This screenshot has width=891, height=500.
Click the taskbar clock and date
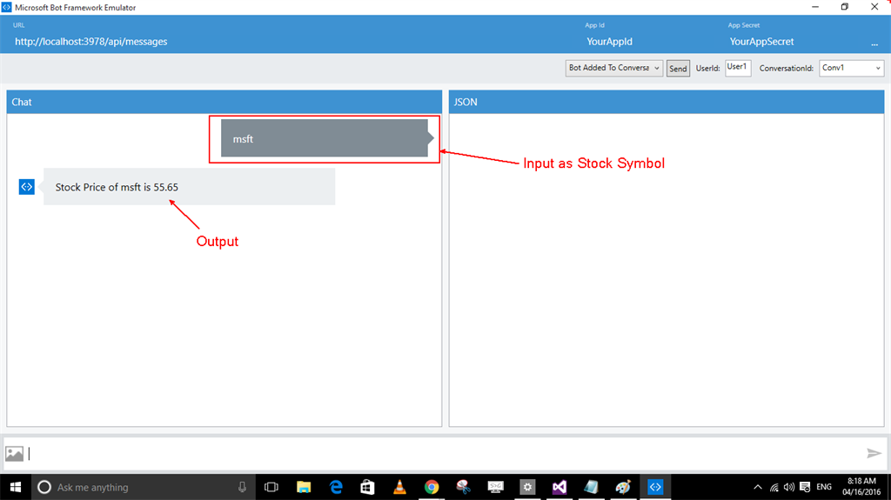(861, 487)
